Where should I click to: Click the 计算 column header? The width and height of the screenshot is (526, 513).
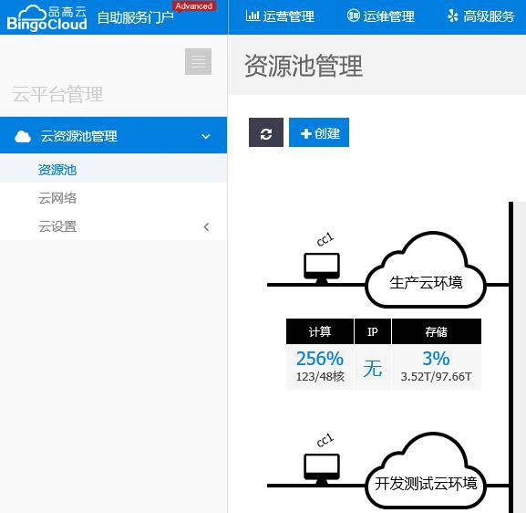[x=320, y=331]
